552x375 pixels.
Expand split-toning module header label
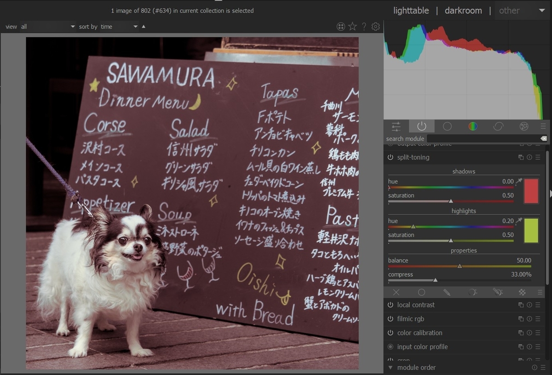tap(413, 157)
